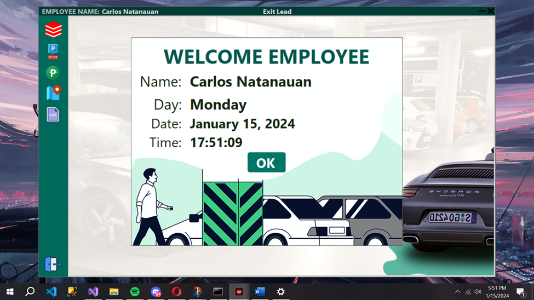Open File Explorer from taskbar
Viewport: 534px width, 300px height.
(x=114, y=291)
